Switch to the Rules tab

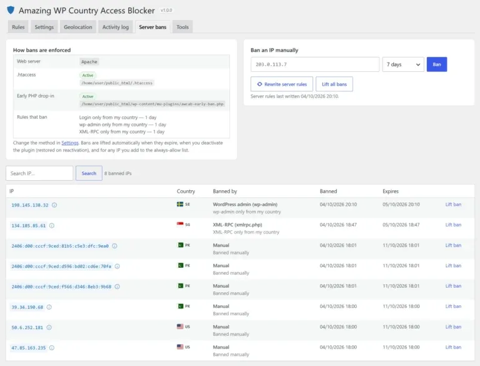coord(18,27)
